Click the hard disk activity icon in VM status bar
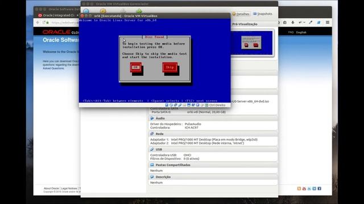364x204 pixels. pos(167,105)
